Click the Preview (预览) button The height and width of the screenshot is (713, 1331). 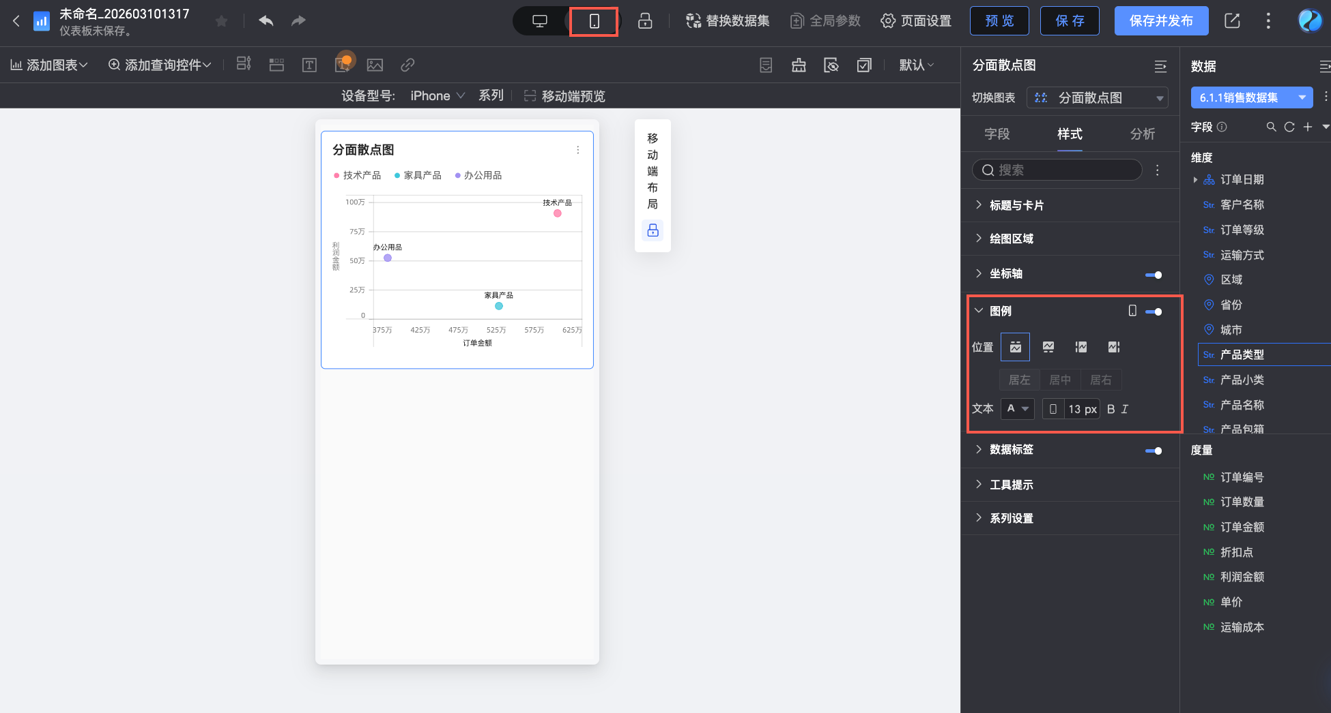(999, 21)
